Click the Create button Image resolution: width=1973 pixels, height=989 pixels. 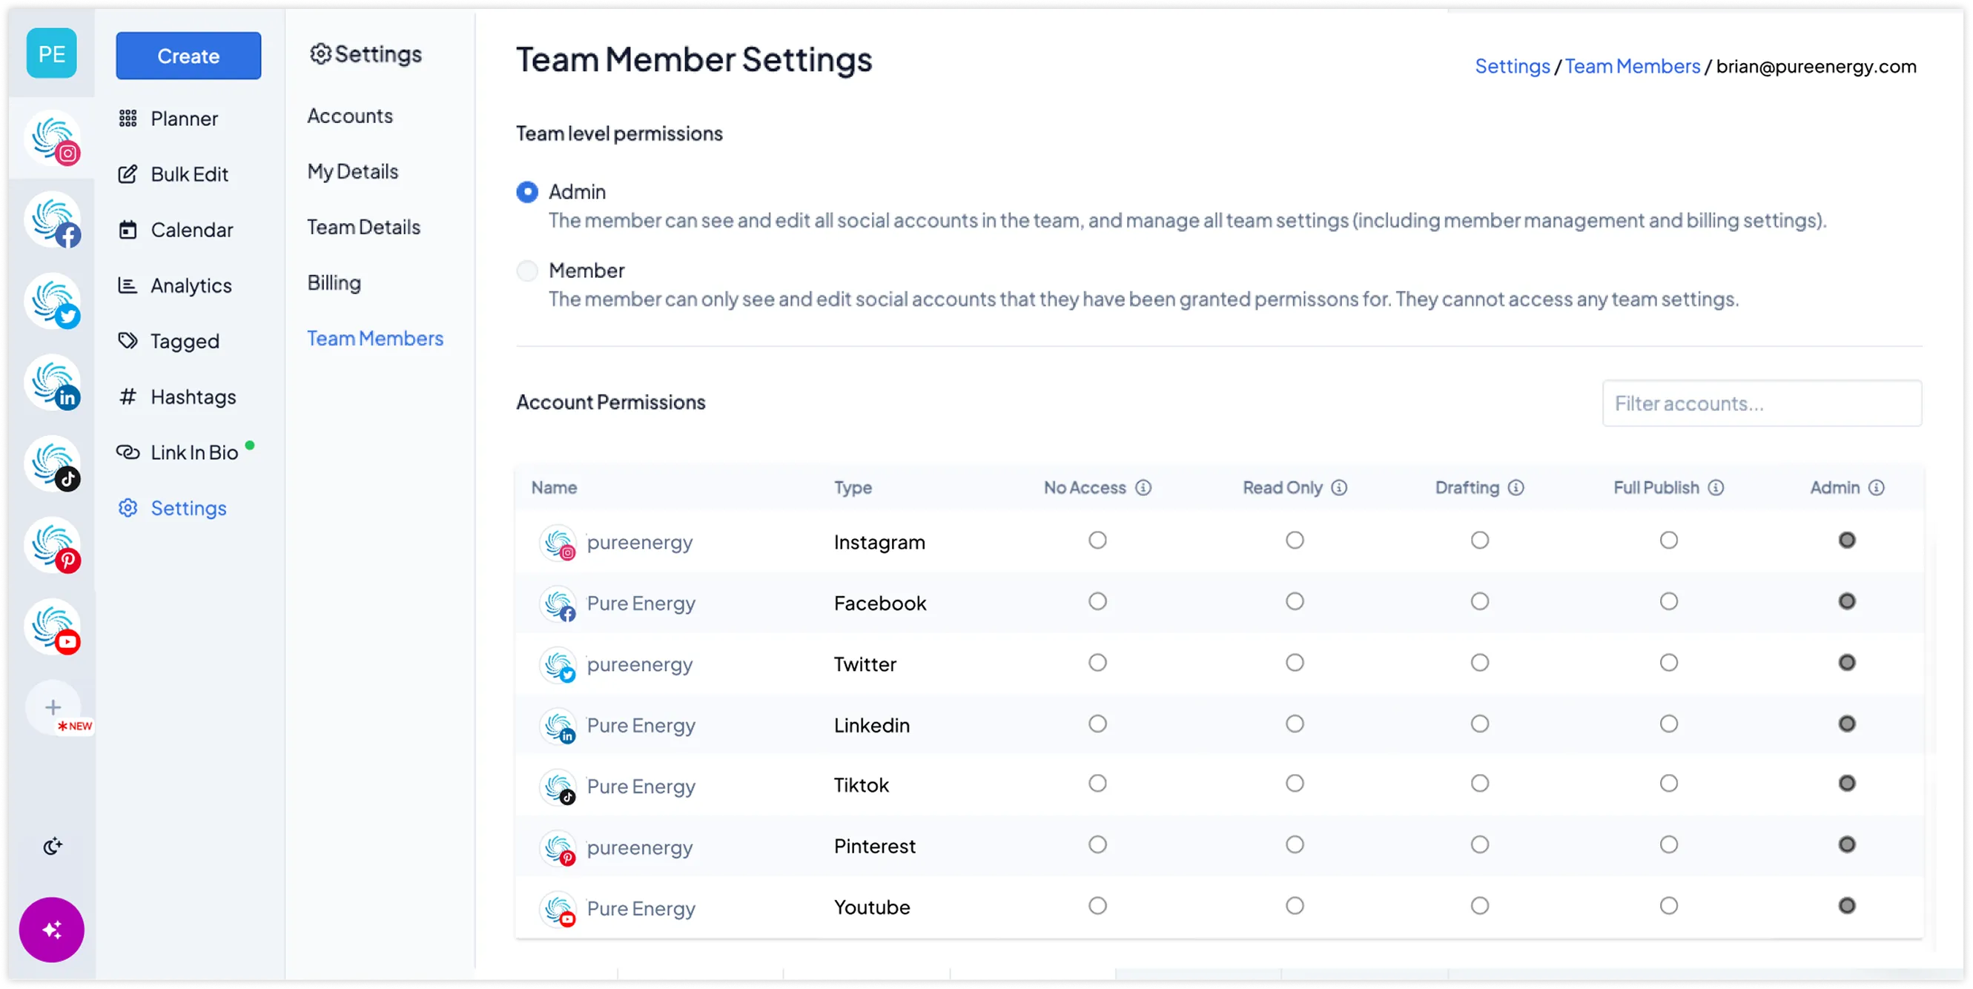(x=188, y=55)
